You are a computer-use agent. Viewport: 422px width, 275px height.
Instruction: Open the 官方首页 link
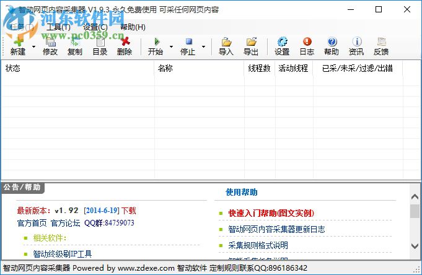(32, 223)
